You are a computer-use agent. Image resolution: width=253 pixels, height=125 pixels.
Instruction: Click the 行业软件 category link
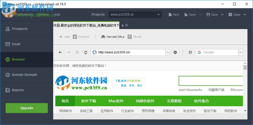128,111
